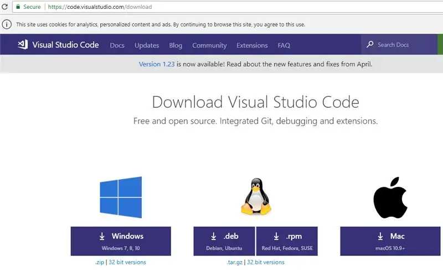Click the Visual Studio Code title in the navbar
The height and width of the screenshot is (272, 443).
(65, 45)
